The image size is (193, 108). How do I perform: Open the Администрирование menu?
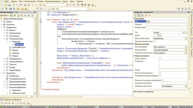coord(53,1)
